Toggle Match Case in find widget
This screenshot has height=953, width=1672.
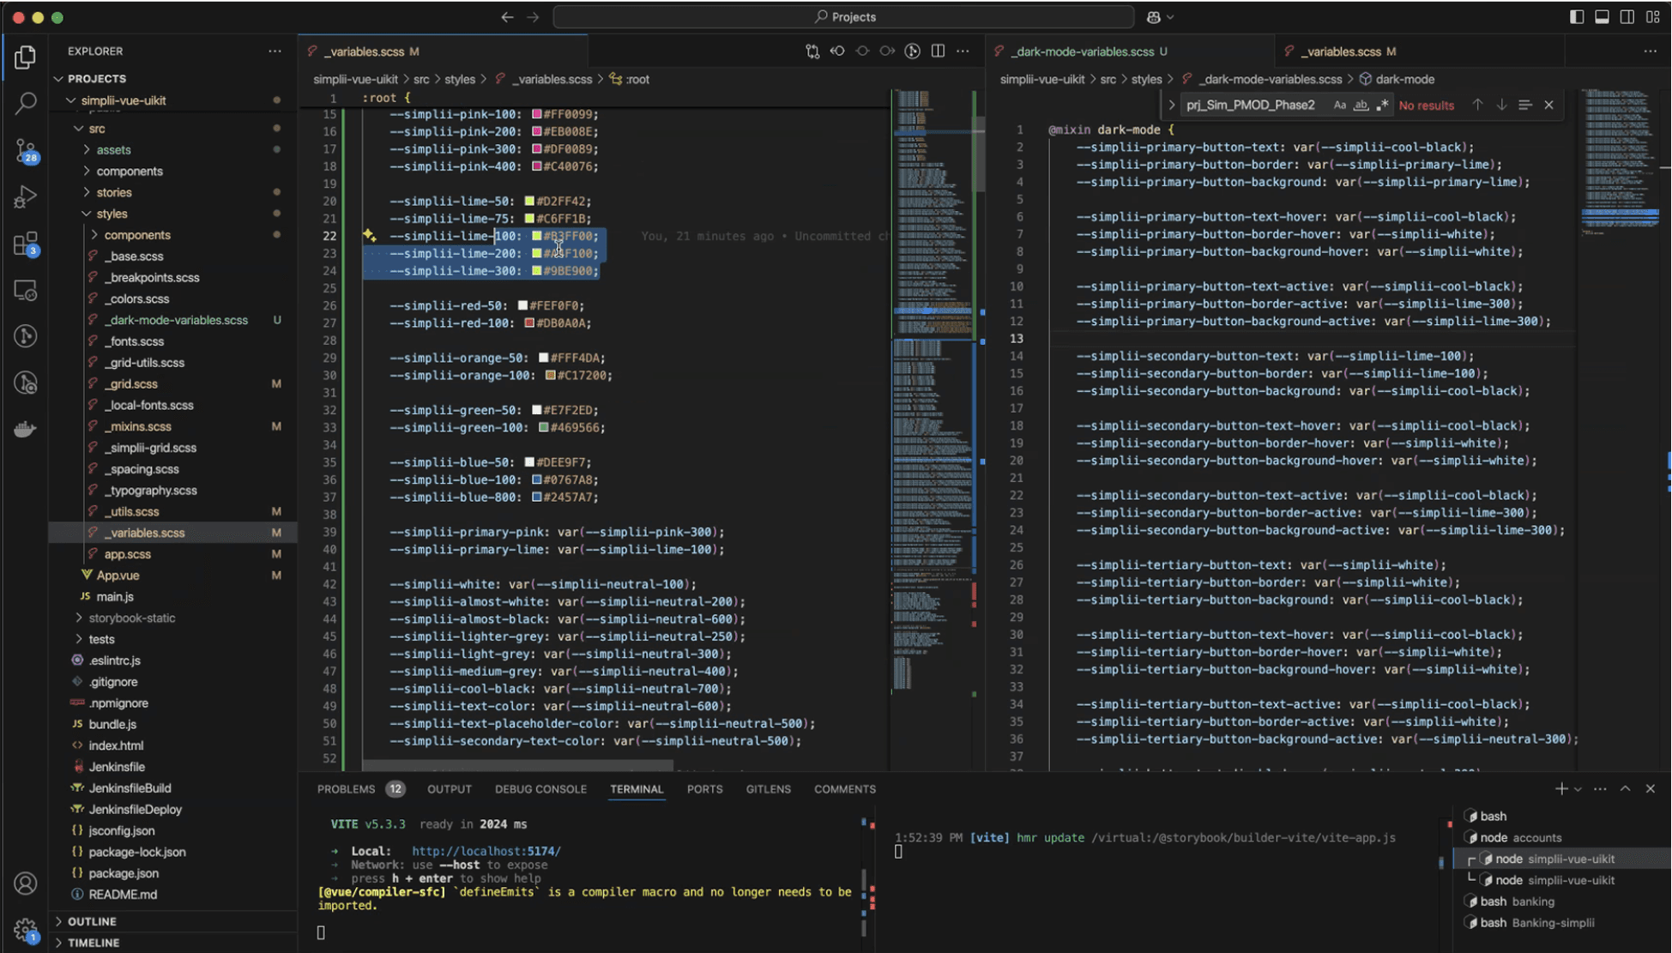click(x=1339, y=105)
